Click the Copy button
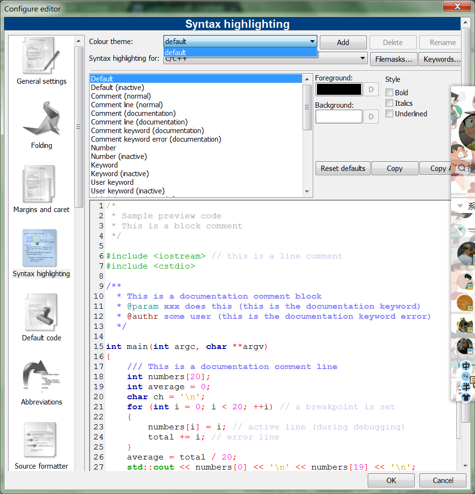This screenshot has width=475, height=494. [395, 168]
